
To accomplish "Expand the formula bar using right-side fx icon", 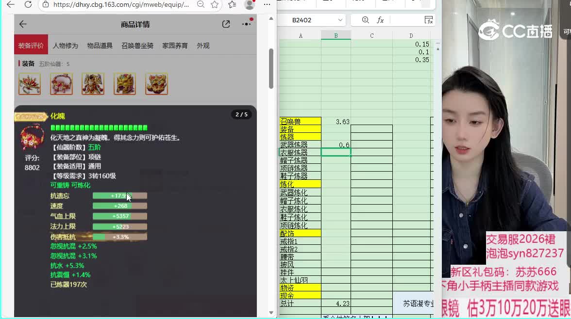I will point(428,20).
